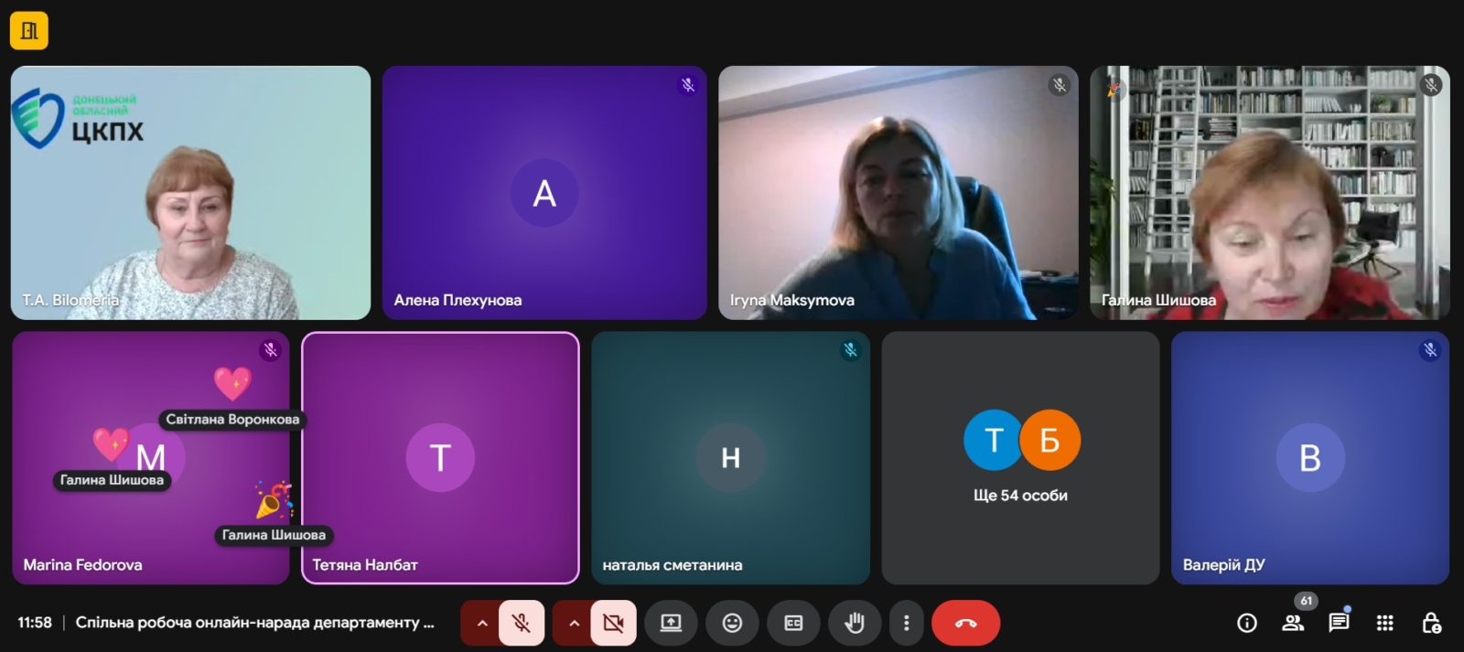Viewport: 1464px width, 652px height.
Task: Show the 54 other participants tile
Action: (1020, 457)
